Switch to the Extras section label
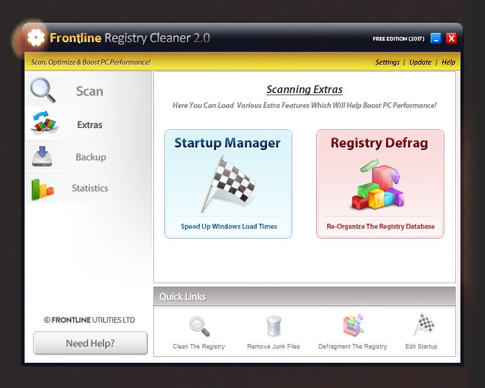This screenshot has height=388, width=485. [90, 125]
